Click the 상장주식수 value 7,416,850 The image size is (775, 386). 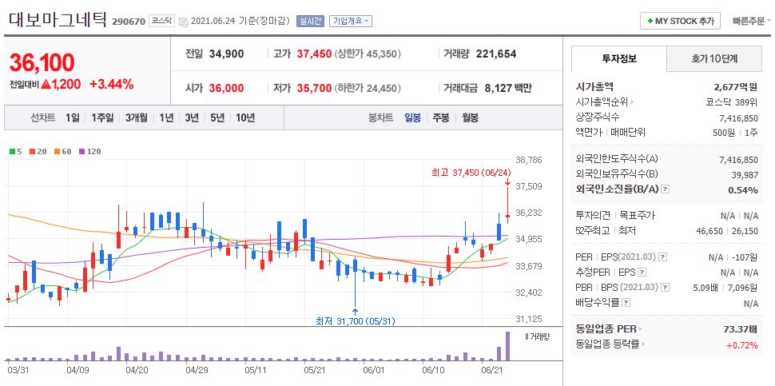738,117
